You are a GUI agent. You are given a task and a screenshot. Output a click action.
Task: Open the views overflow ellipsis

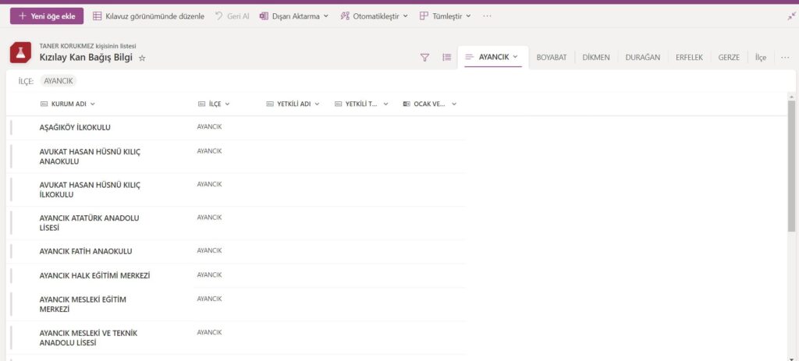tap(785, 57)
